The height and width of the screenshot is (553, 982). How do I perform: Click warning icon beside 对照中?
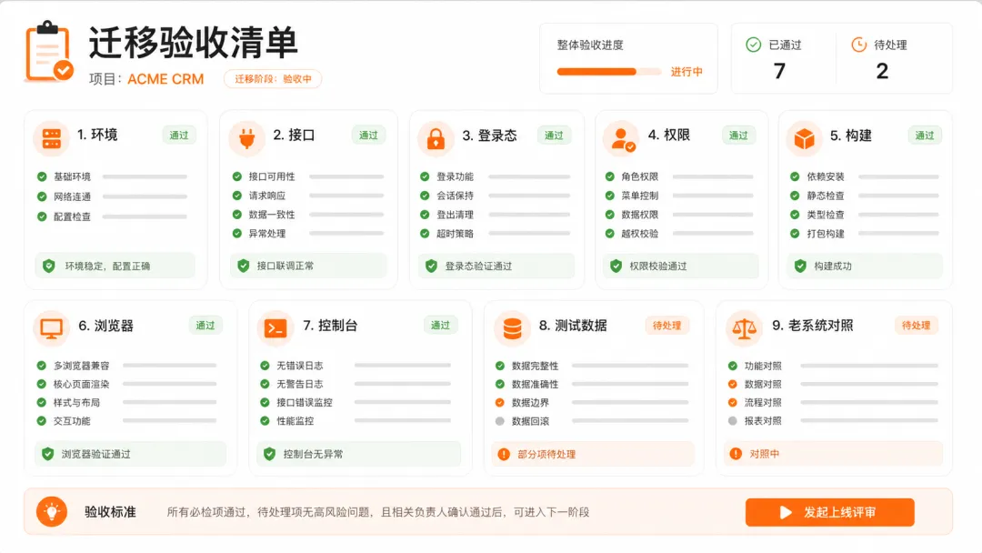(x=736, y=454)
